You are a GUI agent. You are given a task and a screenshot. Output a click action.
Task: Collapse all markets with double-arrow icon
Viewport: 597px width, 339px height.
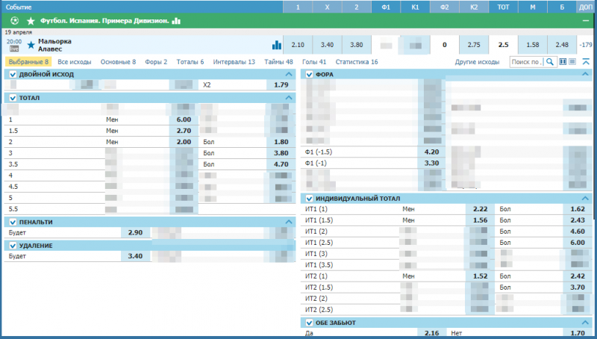586,62
